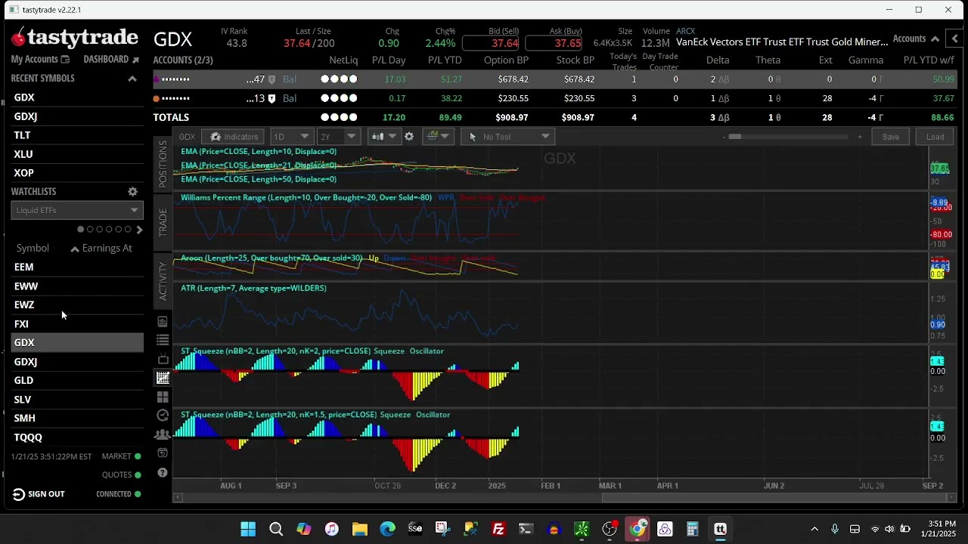Open the Indicators settings button

(x=234, y=137)
